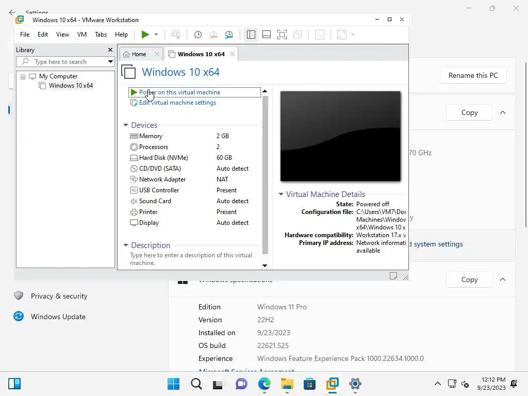The image size is (528, 396).
Task: Open the Windows Start menu
Action: pos(173,384)
